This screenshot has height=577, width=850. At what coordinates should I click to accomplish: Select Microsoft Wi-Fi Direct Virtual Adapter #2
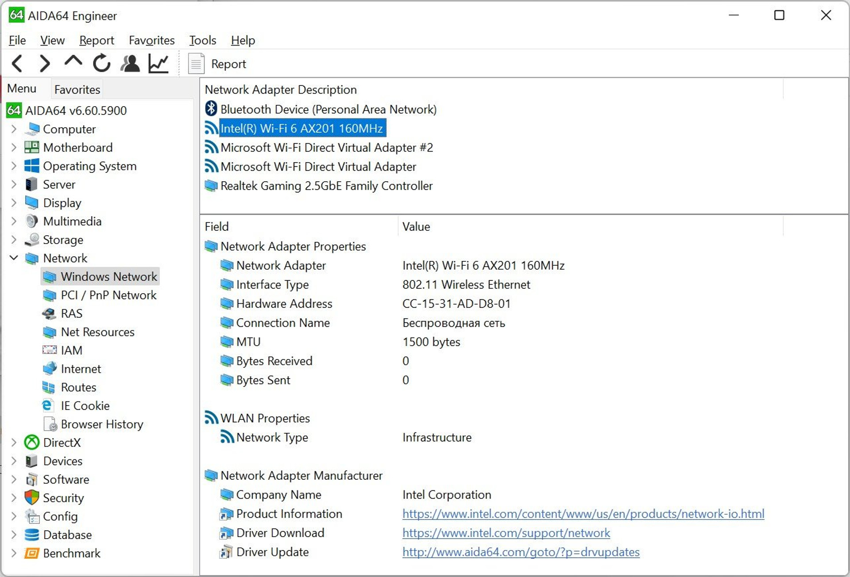coord(326,147)
